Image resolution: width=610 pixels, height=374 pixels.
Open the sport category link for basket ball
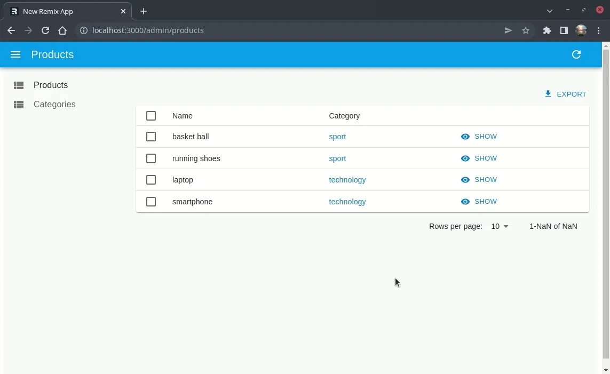click(x=337, y=137)
